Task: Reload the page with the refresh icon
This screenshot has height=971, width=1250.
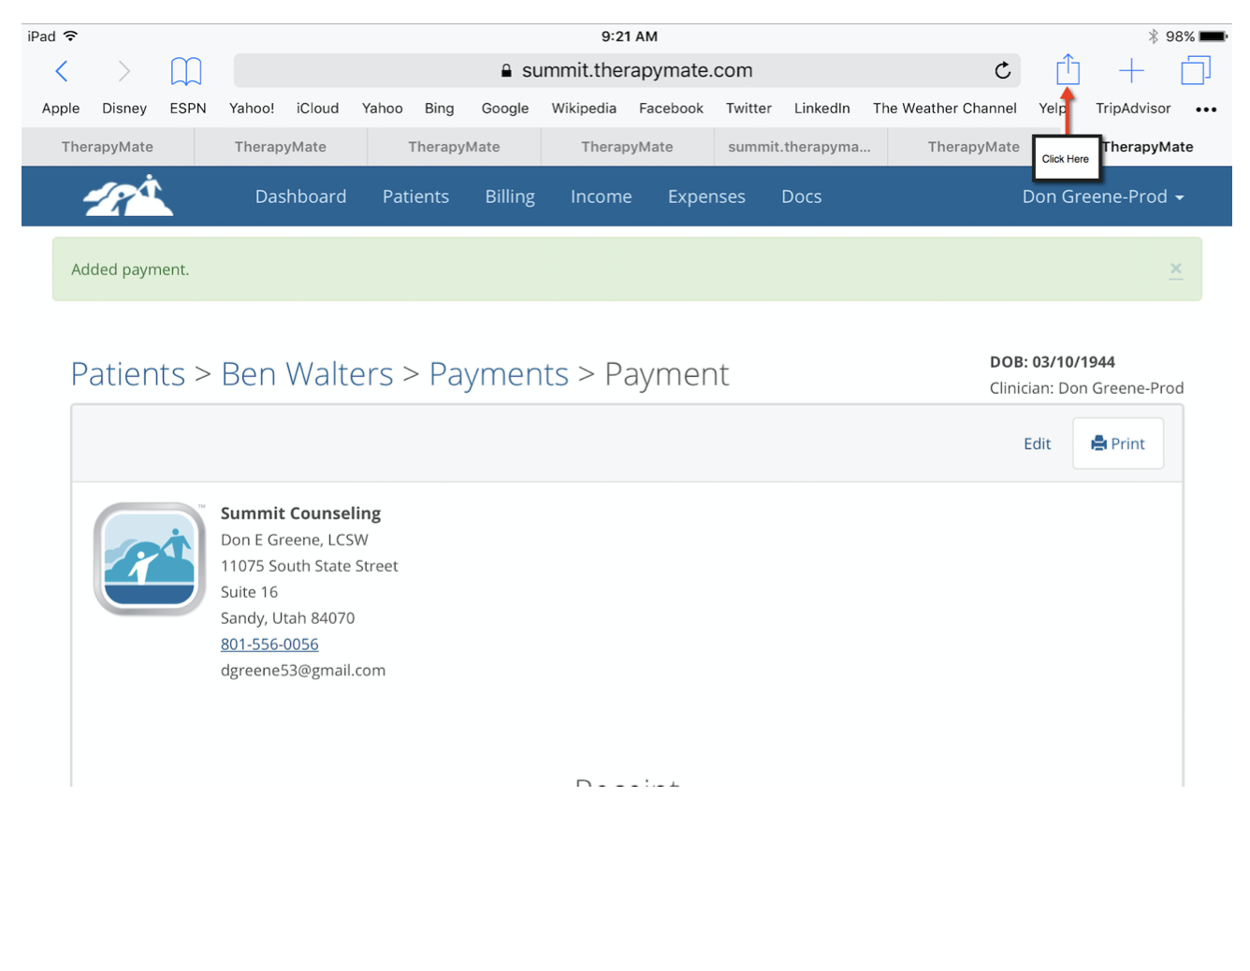Action: 1002,70
